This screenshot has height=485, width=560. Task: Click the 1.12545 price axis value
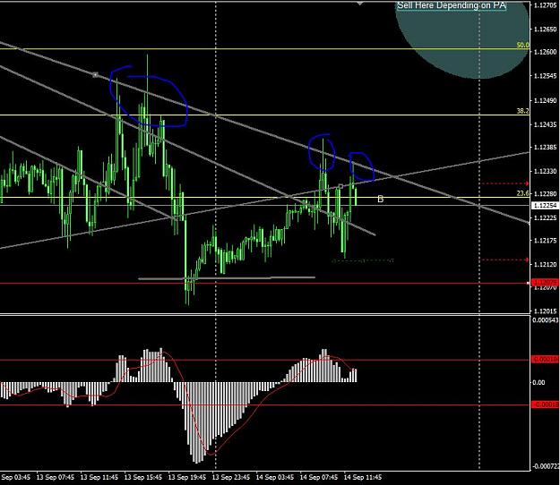pos(545,76)
